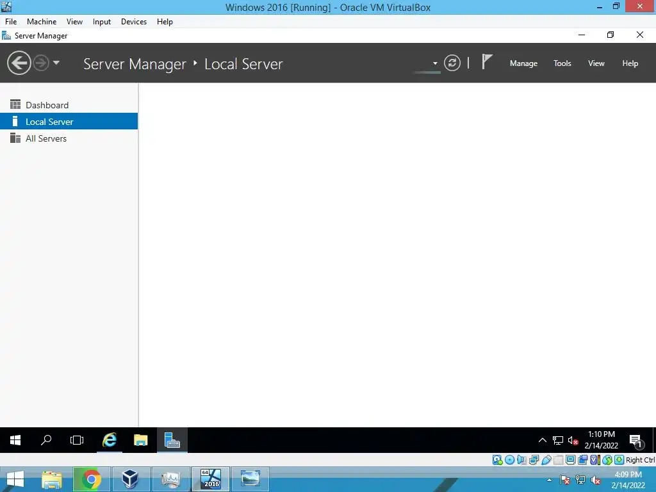Open the guest Action Center notification icon
Viewport: 656px width, 492px height.
click(x=636, y=441)
